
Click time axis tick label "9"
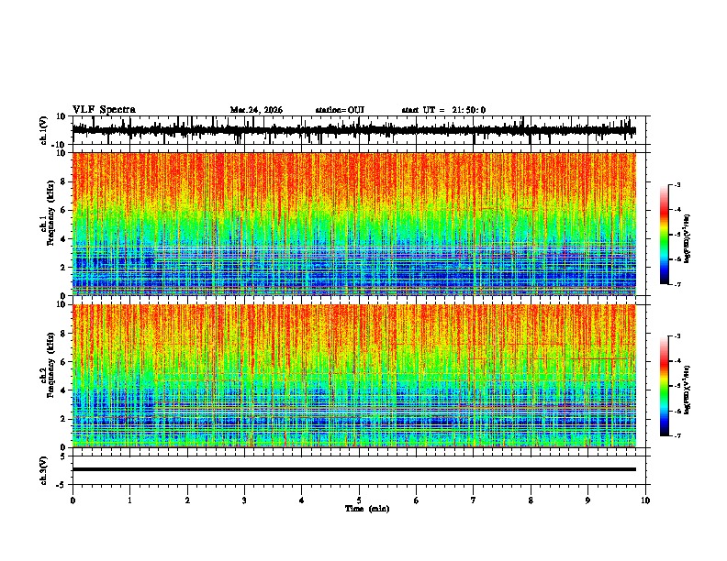coord(587,500)
